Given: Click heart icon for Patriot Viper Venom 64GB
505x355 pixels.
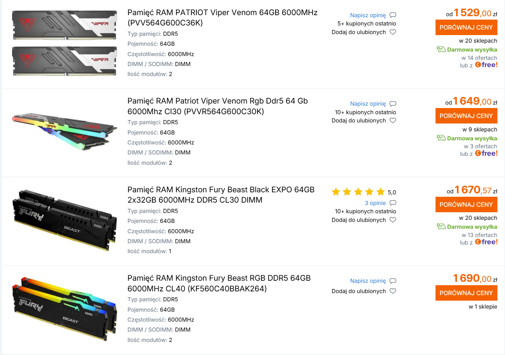Looking at the screenshot, I should 393,32.
